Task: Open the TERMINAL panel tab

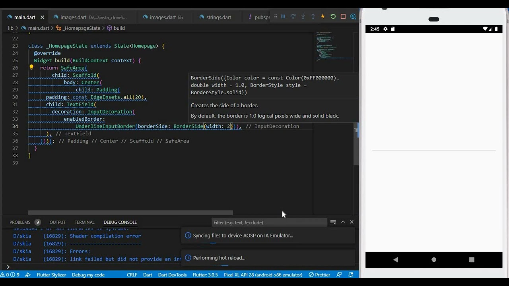Action: (84, 222)
